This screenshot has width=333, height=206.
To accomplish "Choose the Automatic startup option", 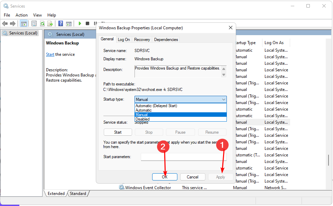I will (181, 110).
